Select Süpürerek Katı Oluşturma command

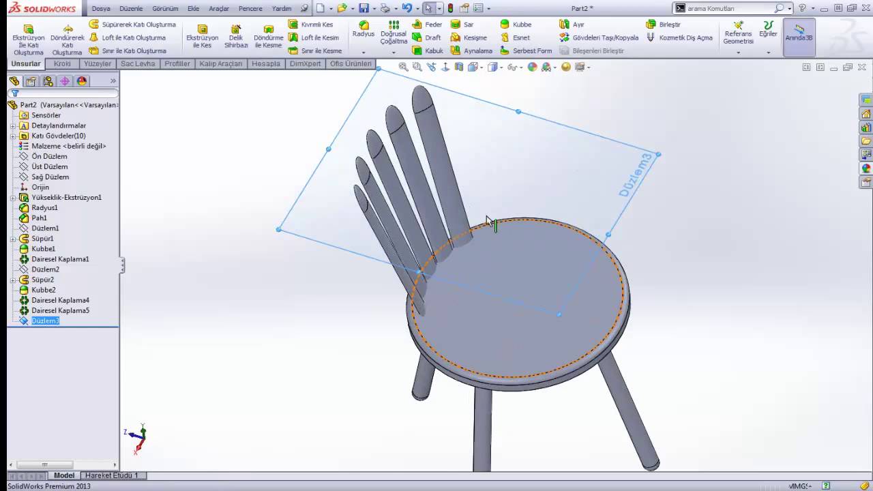click(133, 25)
